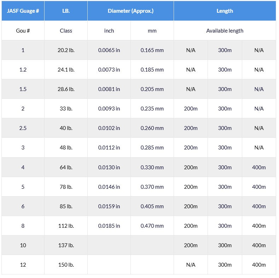Click the mm subheader cell
The height and width of the screenshot is (278, 279).
coord(152,31)
